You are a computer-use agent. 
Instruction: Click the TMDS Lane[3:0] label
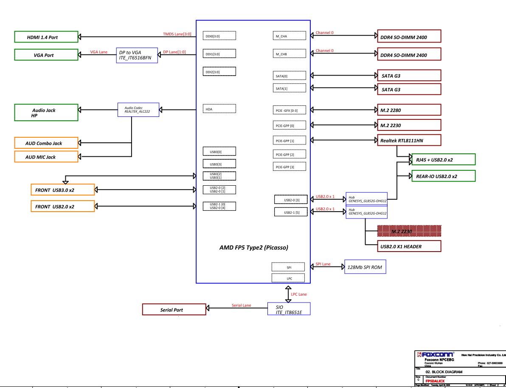click(177, 34)
